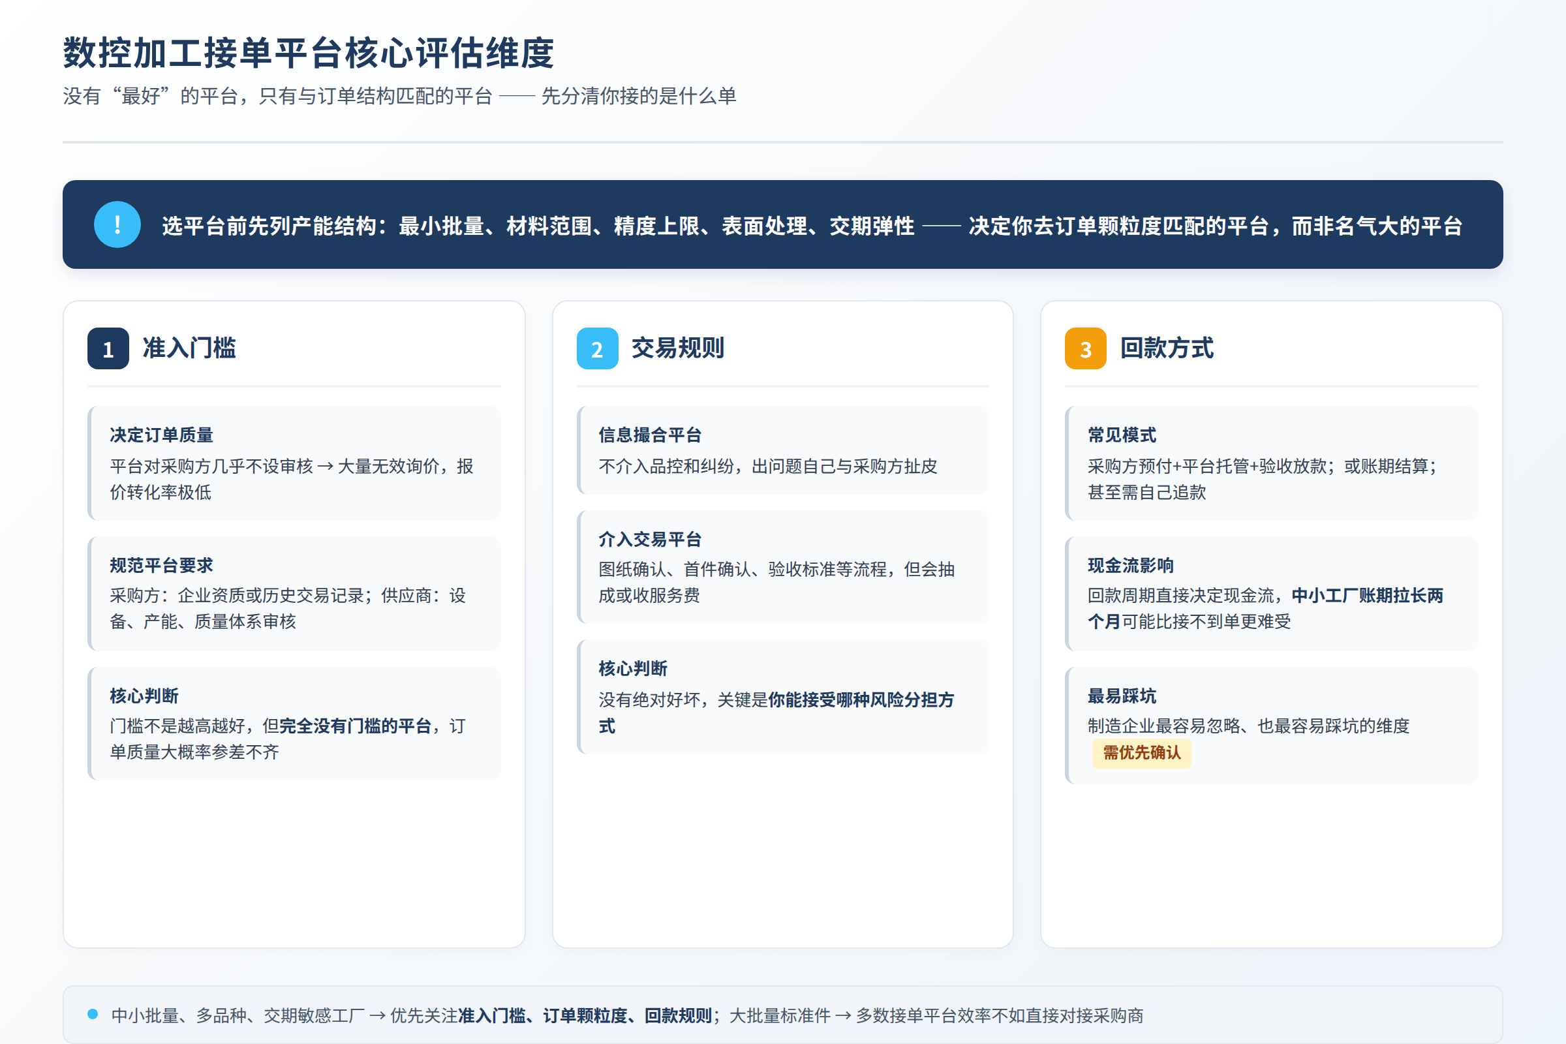This screenshot has height=1044, width=1566.
Task: Click the blue bullet dot in the footer note
Action: pos(93,1014)
